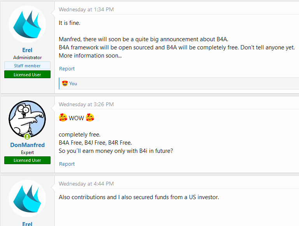Click Erel's avatar beside the 4:44 PM post
The image size is (299, 226).
point(27,198)
